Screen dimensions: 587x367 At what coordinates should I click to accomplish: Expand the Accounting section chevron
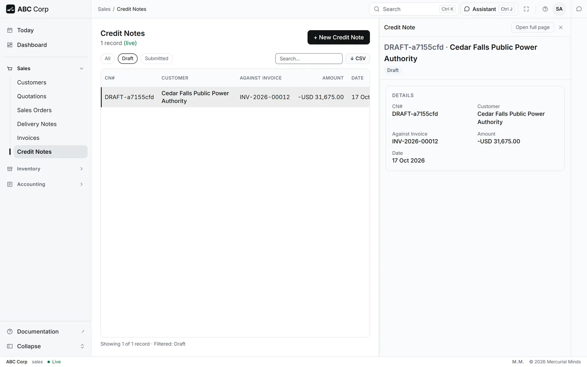81,184
